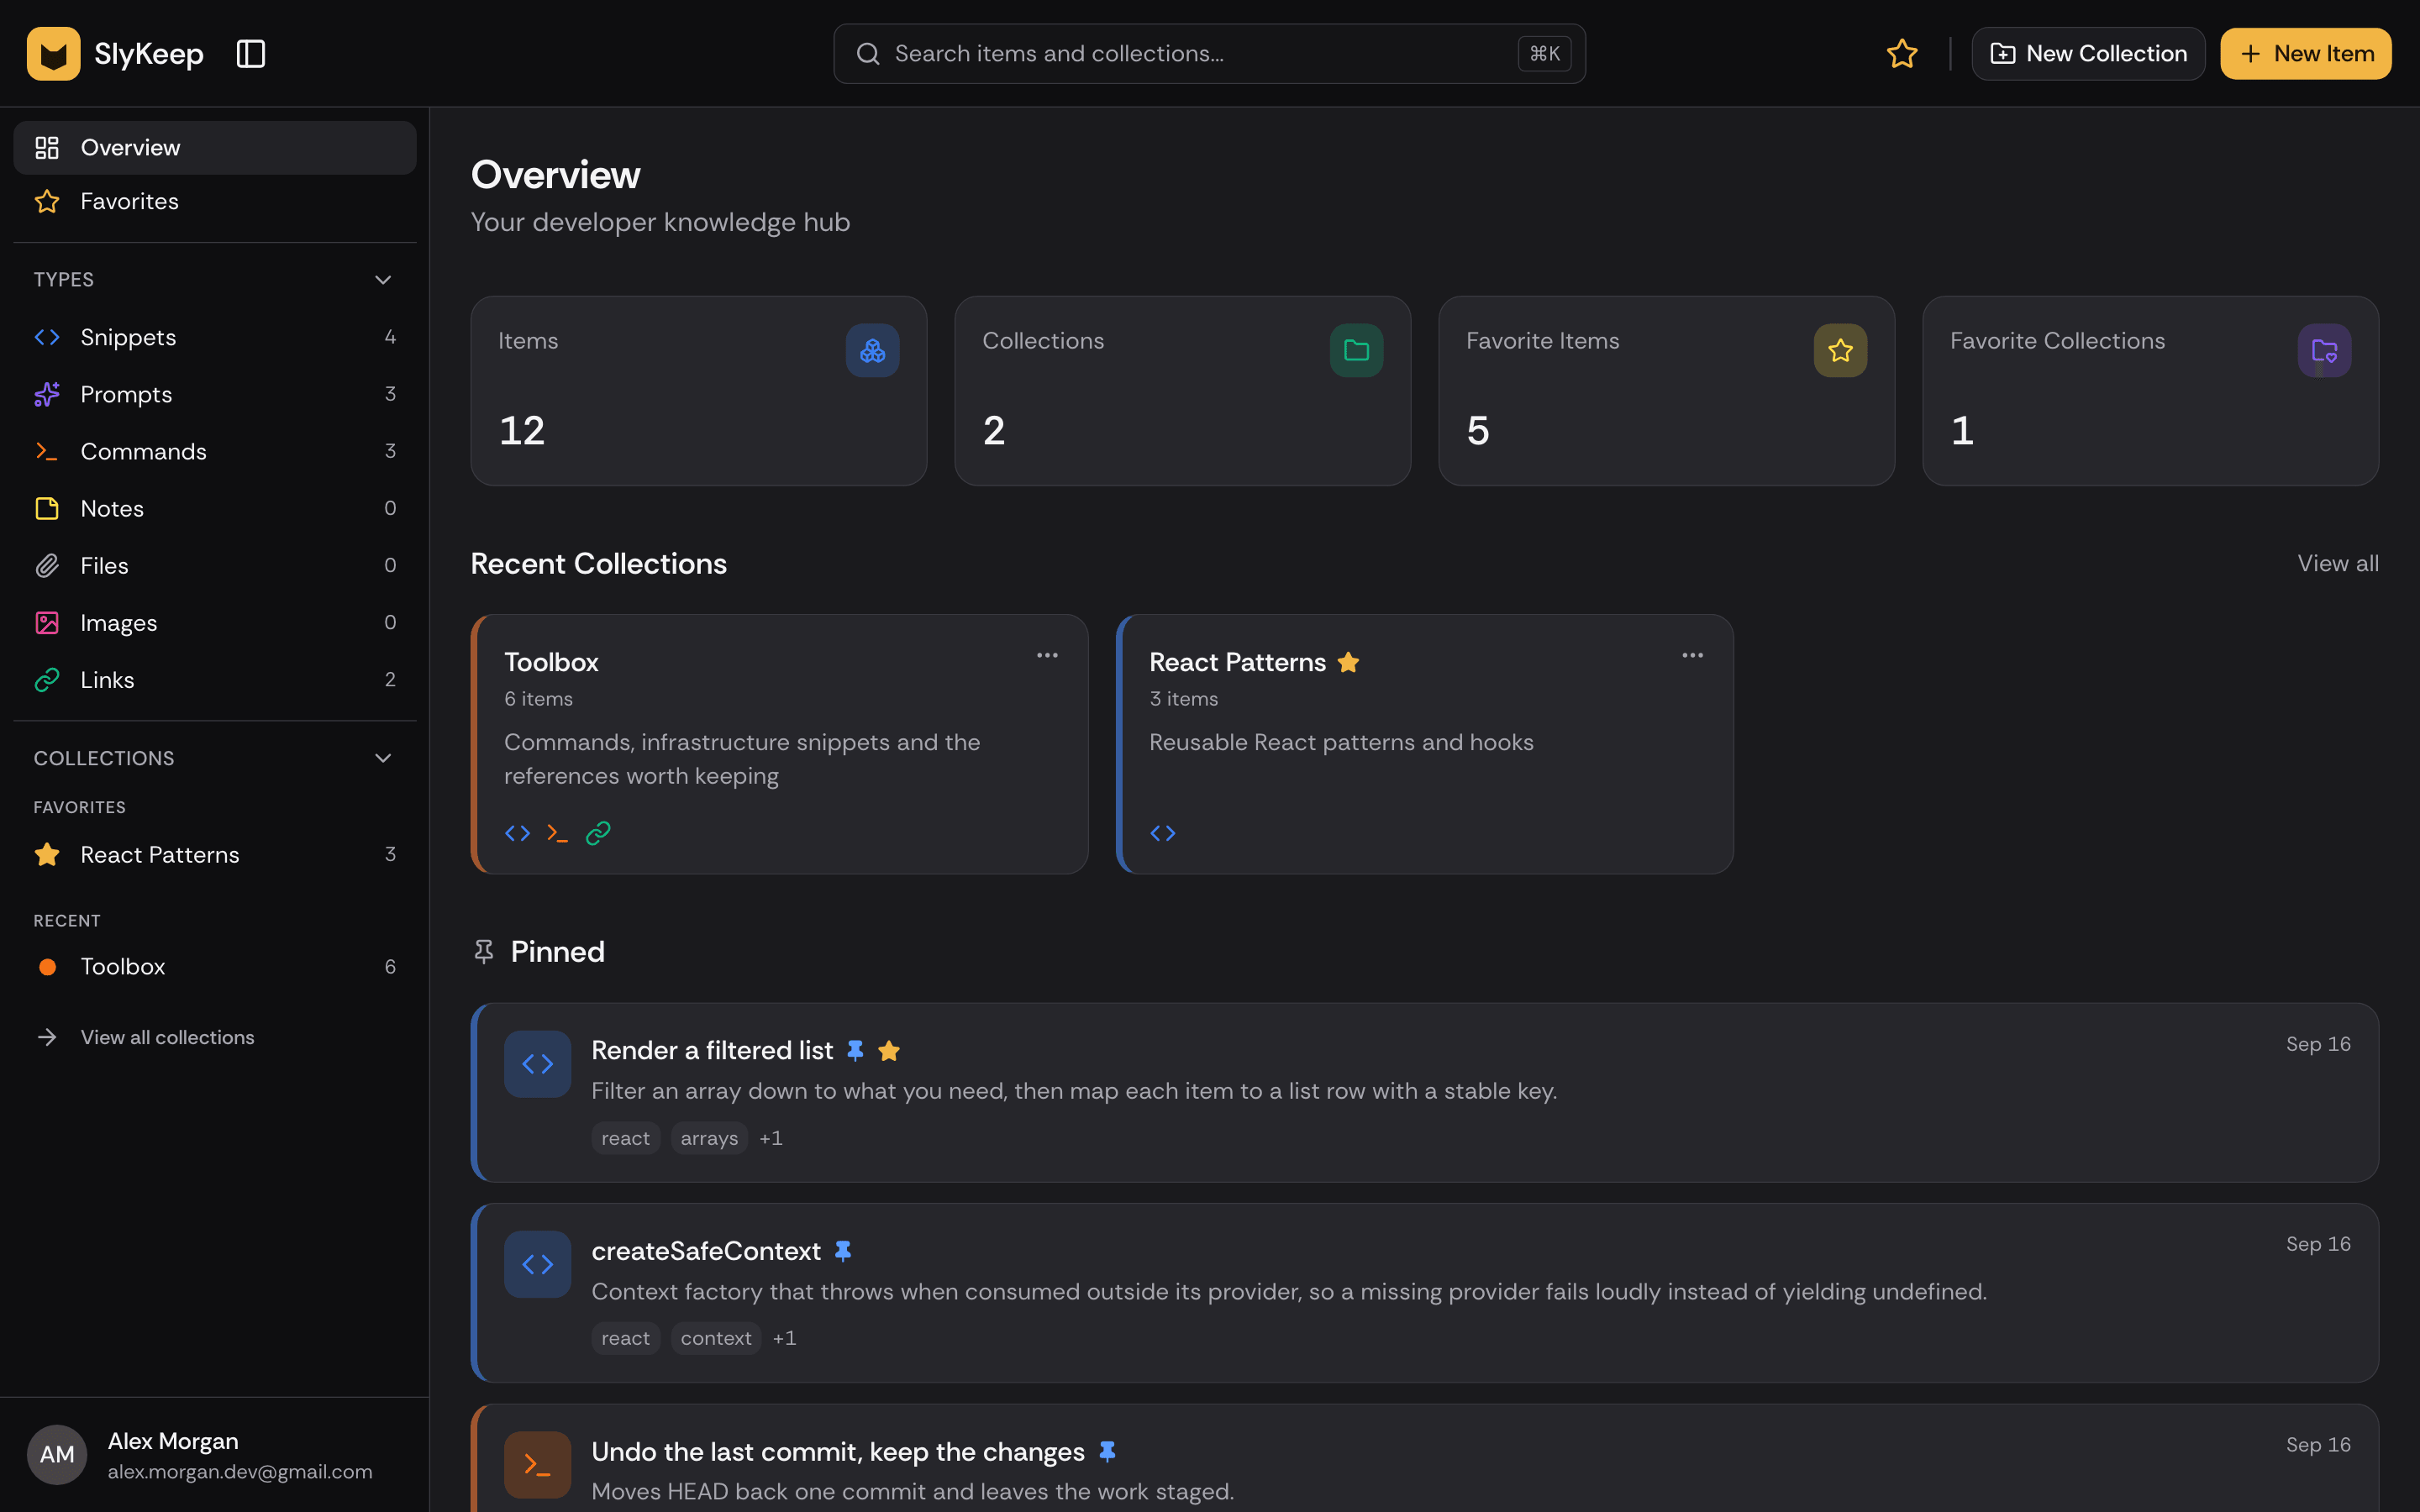Open the Prompts type
2420x1512 pixels.
pos(215,394)
